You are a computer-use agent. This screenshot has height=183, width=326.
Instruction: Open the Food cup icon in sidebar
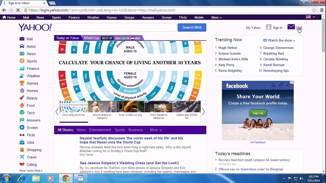click(x=22, y=105)
